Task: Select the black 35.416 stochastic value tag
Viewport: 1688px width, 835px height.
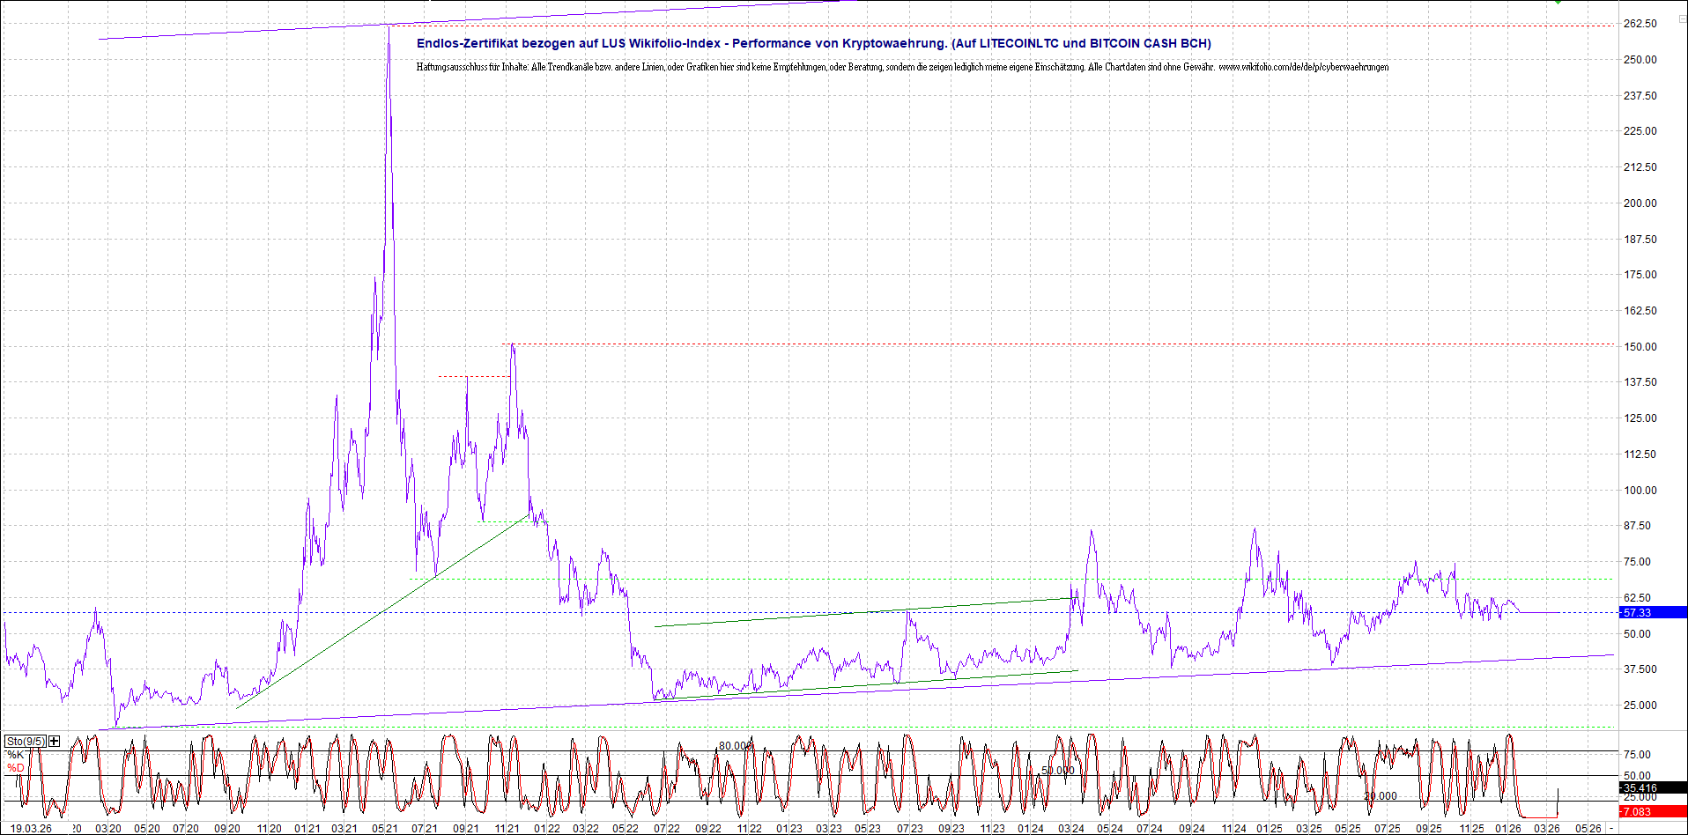Action: coord(1653,788)
